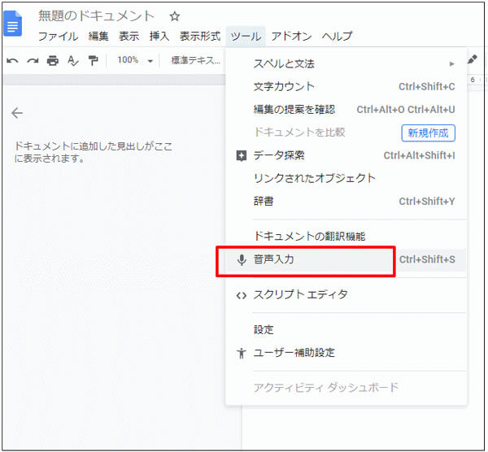Click the spell check icon
488x452 pixels.
(x=73, y=60)
